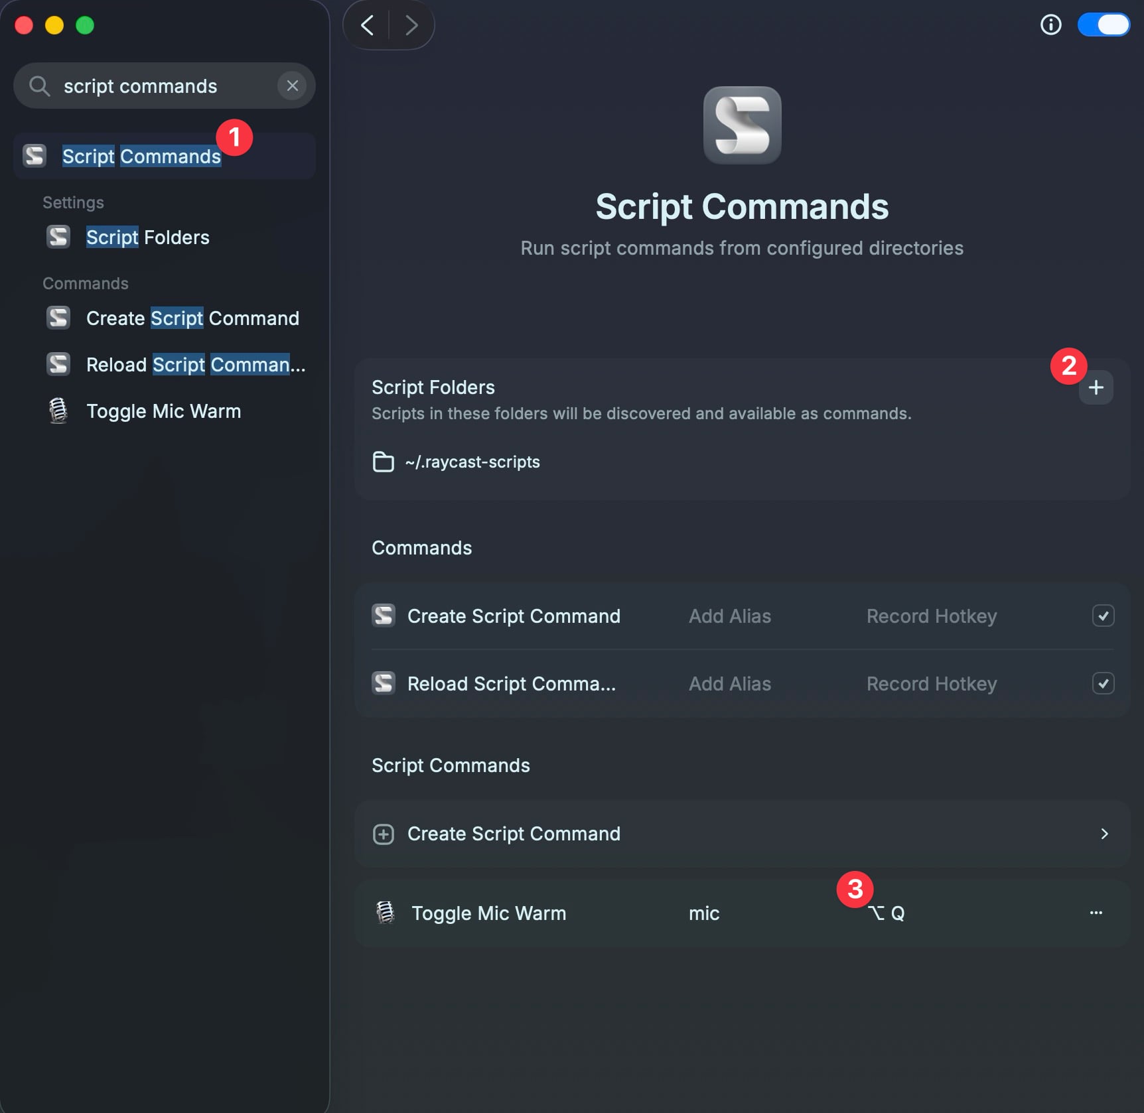This screenshot has width=1144, height=1113.
Task: Click the Script Commands sidebar S icon
Action: point(35,156)
